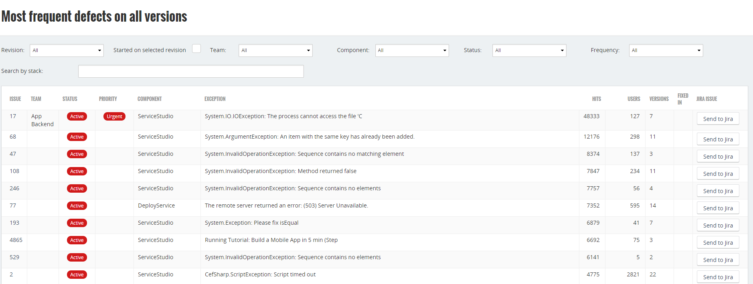The height and width of the screenshot is (284, 753).
Task: Send issue 193 to Jira
Action: click(x=718, y=226)
